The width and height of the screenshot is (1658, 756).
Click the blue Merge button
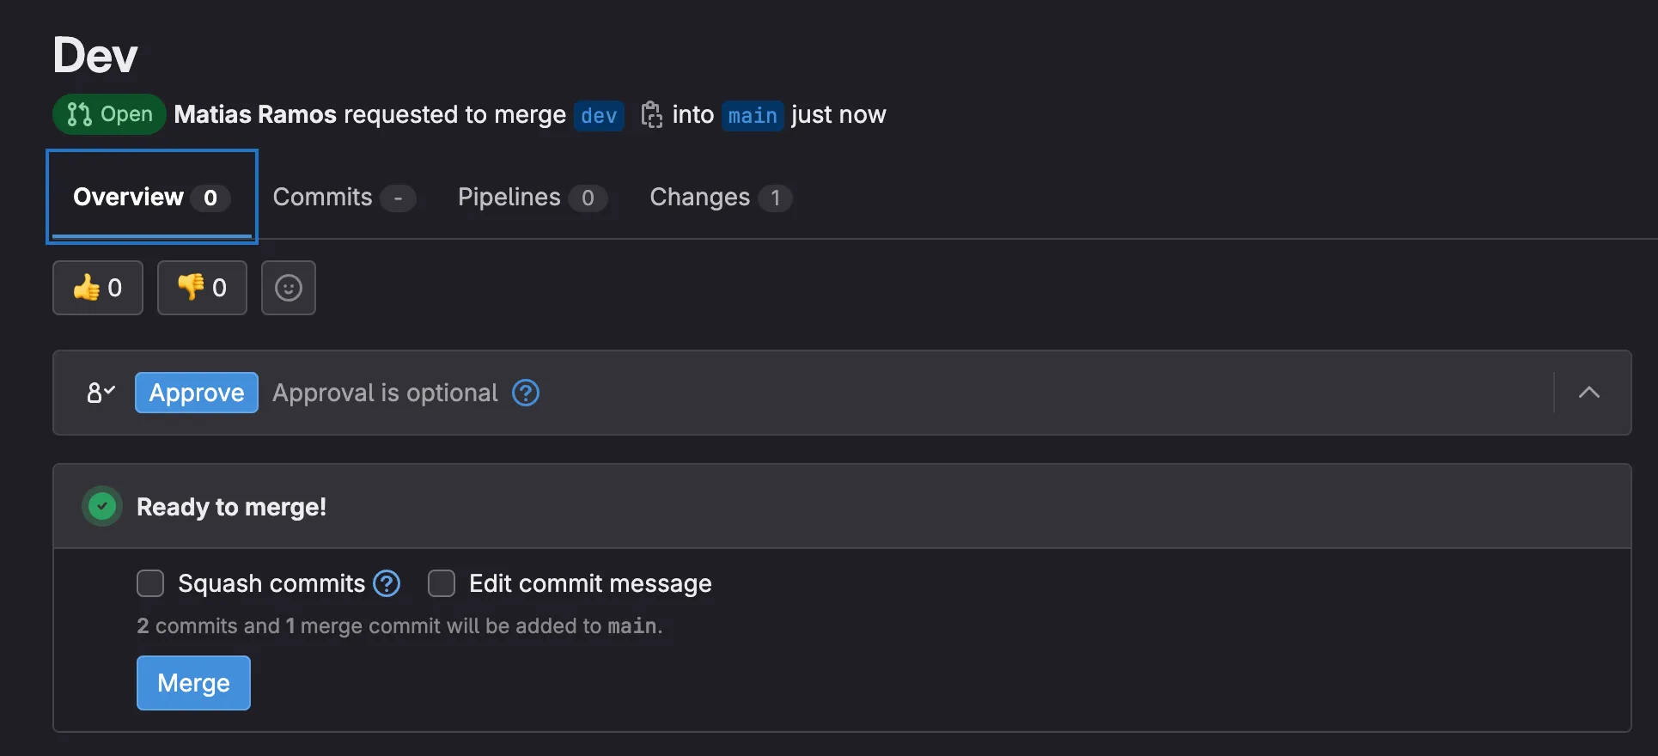[193, 683]
